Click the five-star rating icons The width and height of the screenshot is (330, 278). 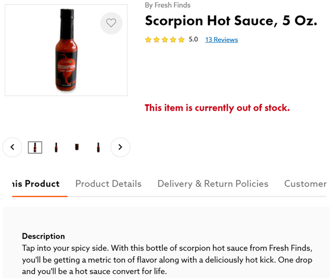[164, 40]
